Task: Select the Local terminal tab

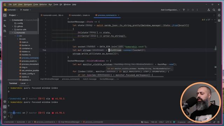Action: coord(23,83)
